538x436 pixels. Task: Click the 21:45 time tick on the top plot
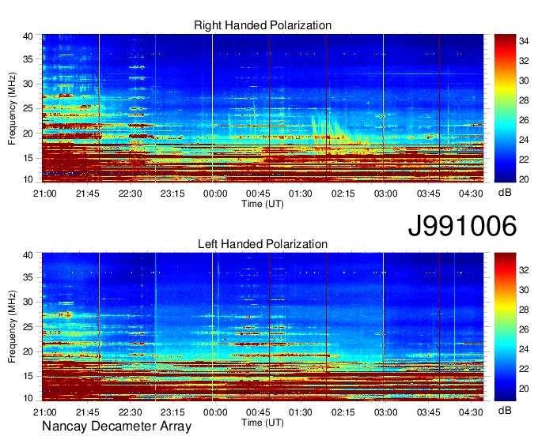[88, 194]
